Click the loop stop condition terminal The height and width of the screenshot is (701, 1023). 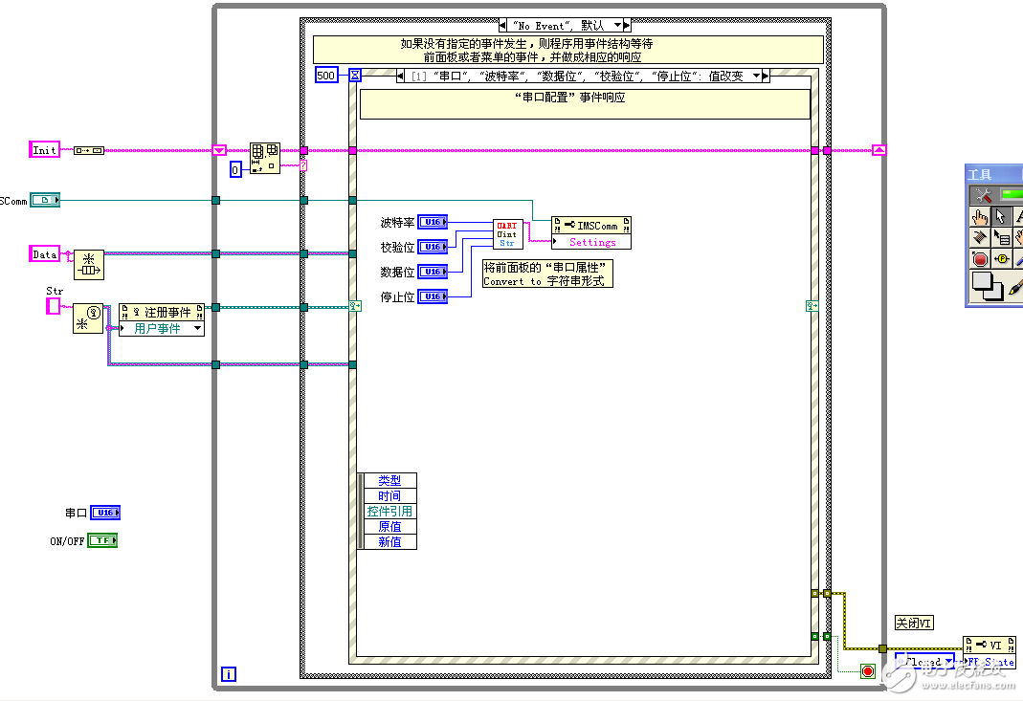(x=867, y=671)
